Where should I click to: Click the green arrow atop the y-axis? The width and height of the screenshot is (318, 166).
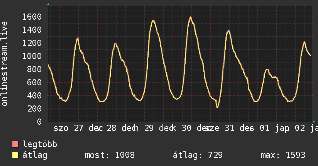(48, 4)
